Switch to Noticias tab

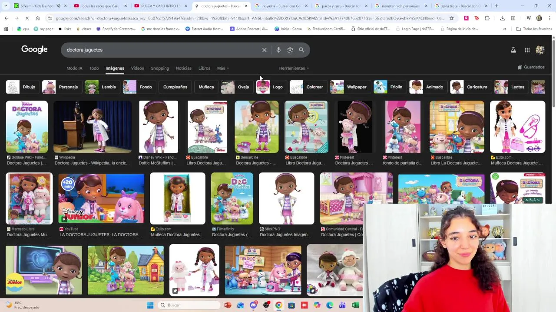click(184, 68)
